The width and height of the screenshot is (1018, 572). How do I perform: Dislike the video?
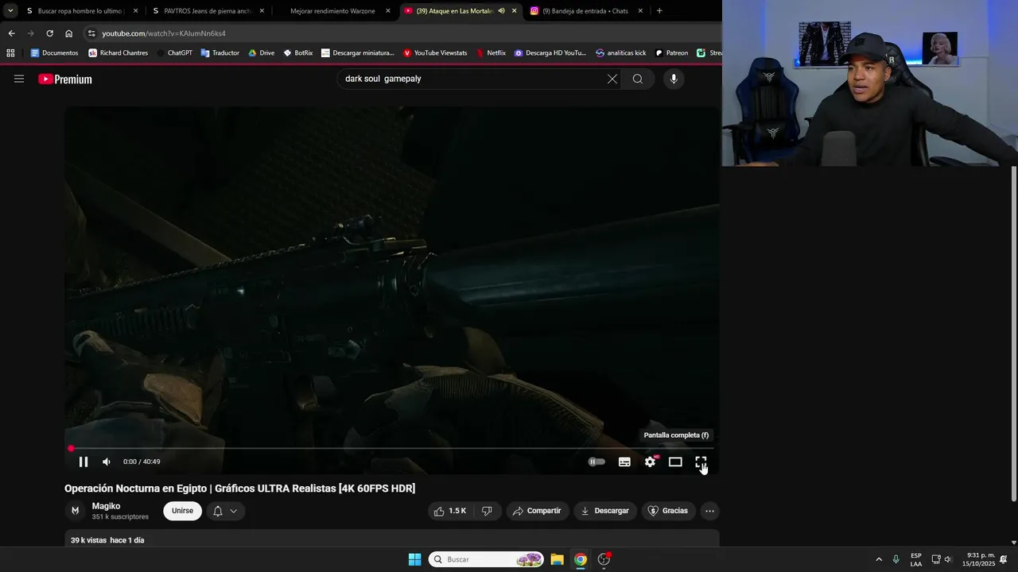[x=487, y=511]
